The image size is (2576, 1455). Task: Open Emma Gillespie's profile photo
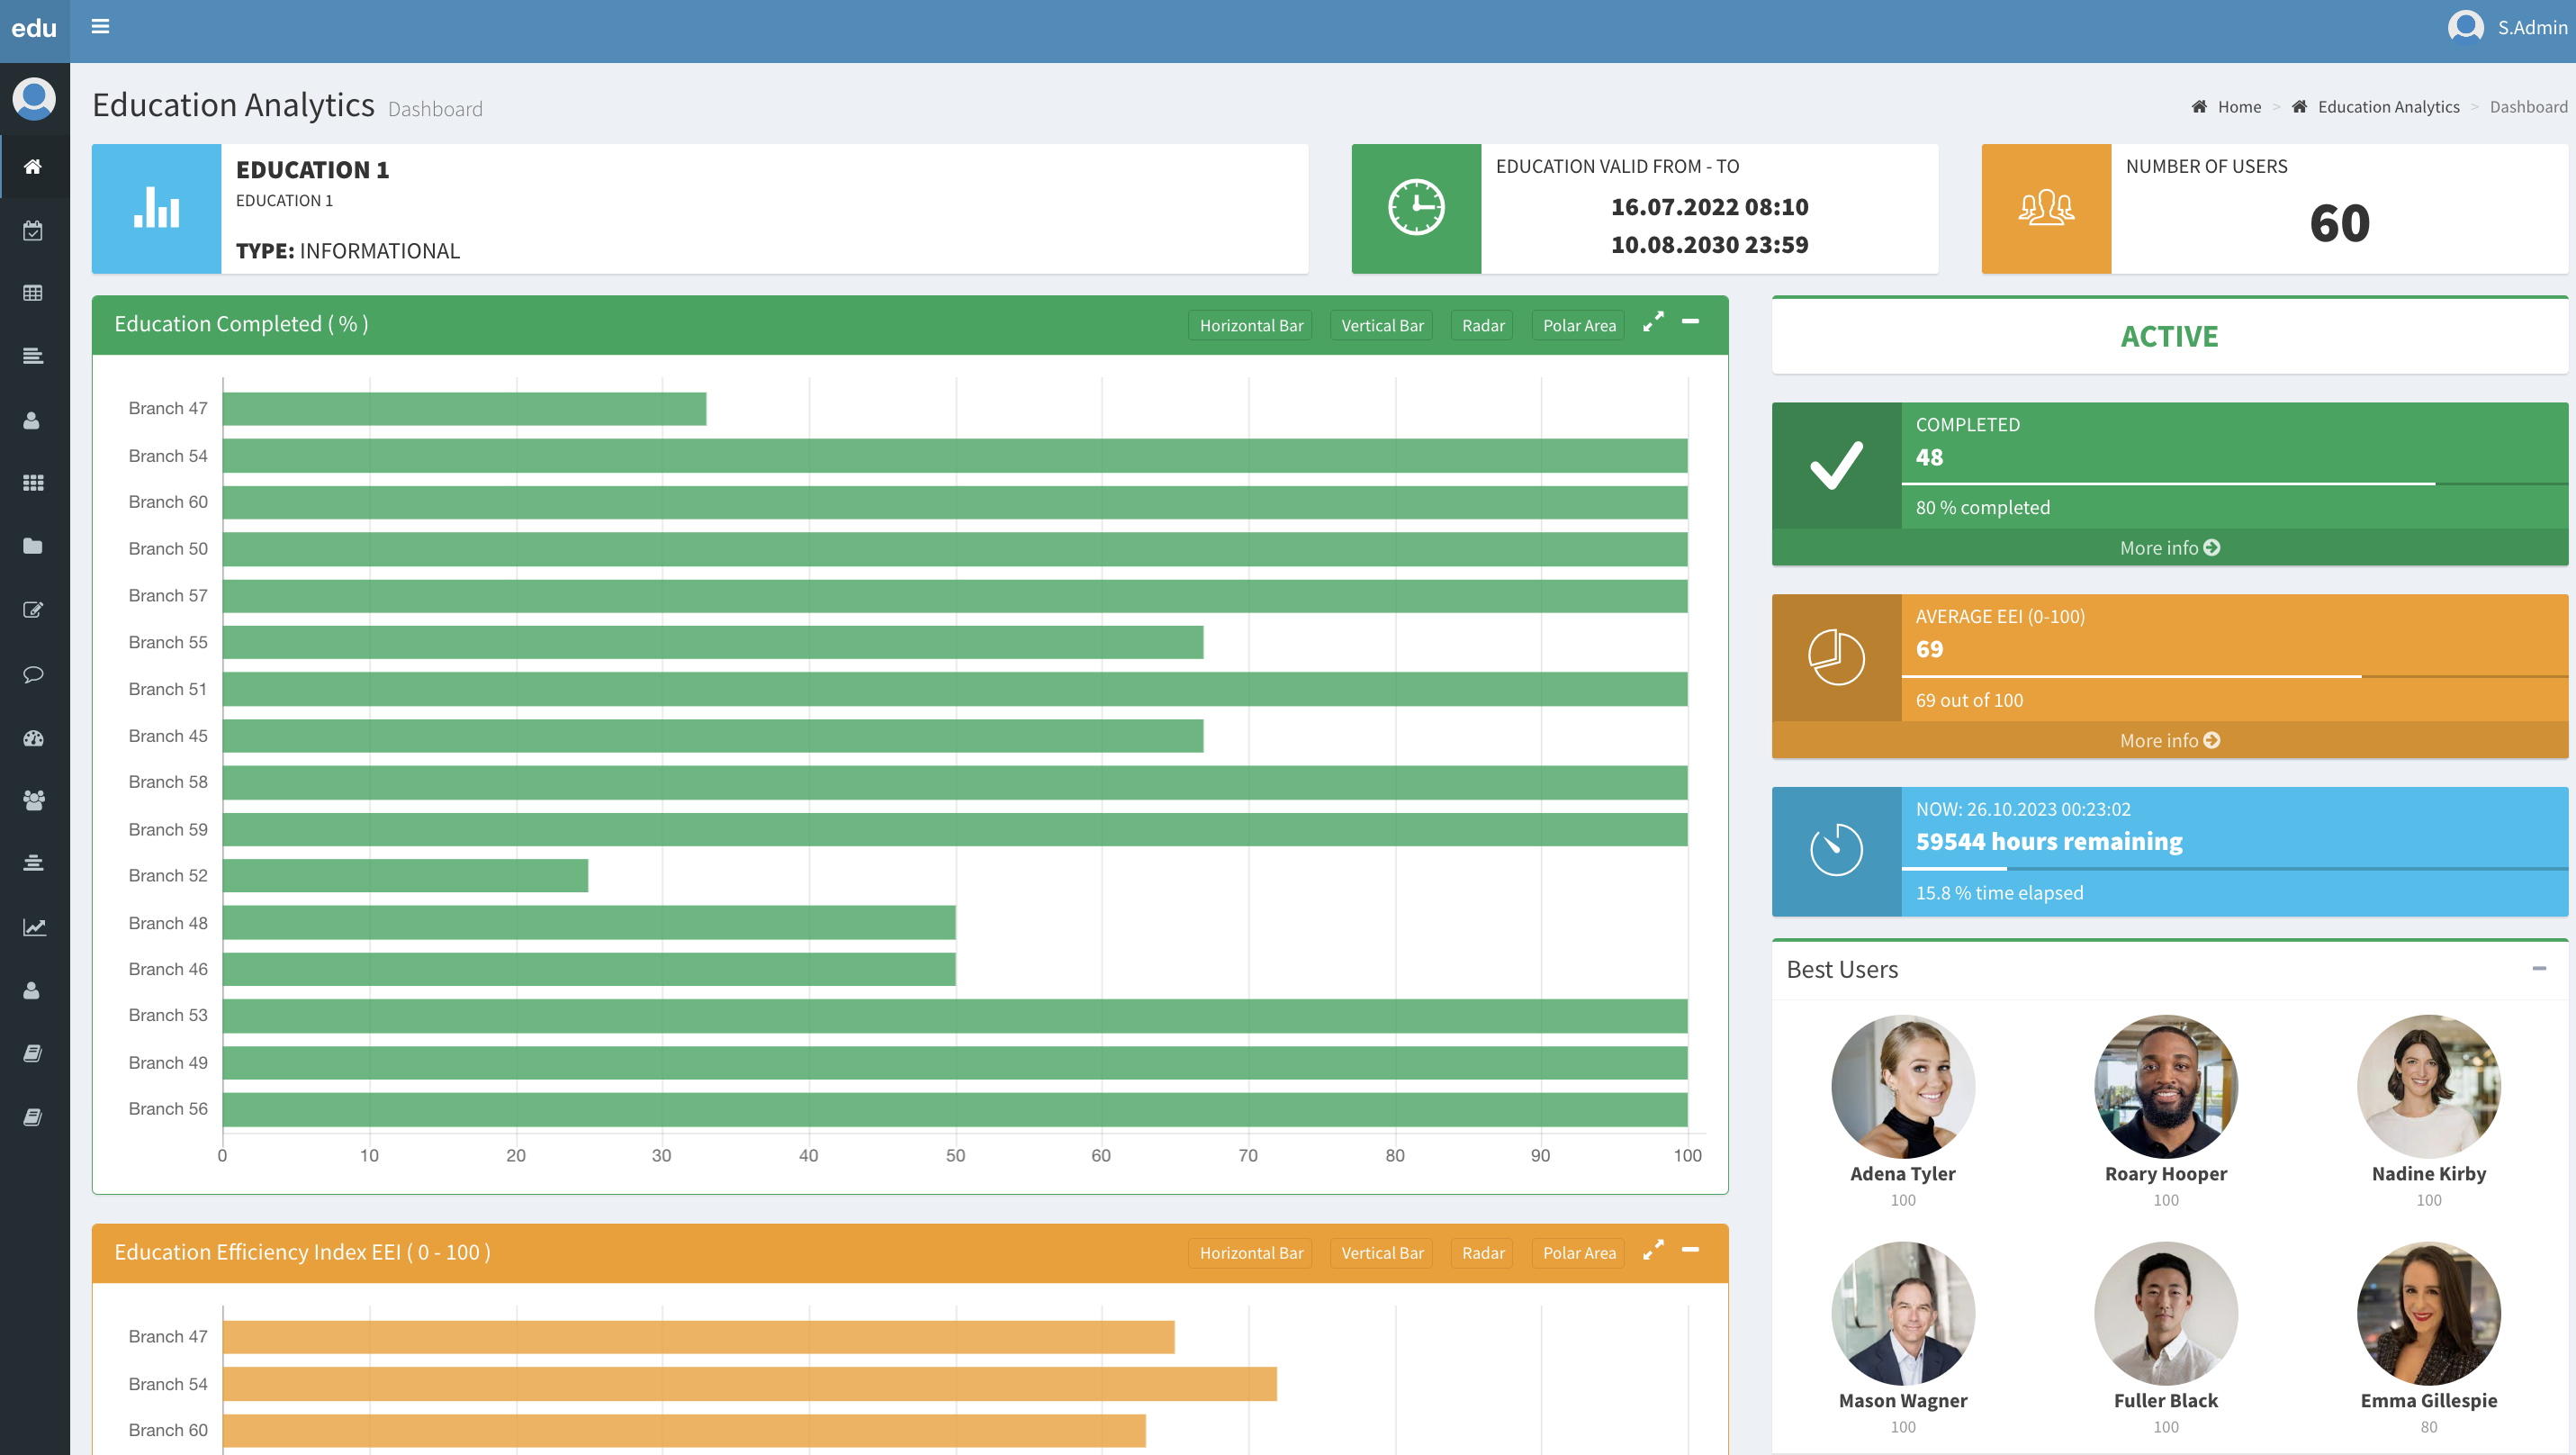pos(2429,1313)
